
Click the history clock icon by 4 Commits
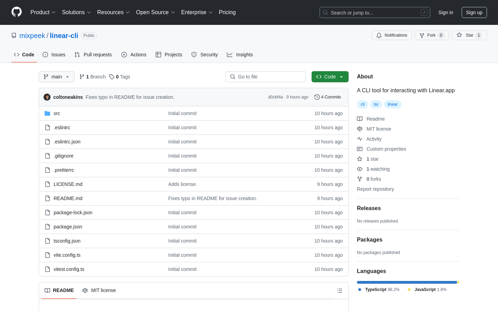pos(317,97)
